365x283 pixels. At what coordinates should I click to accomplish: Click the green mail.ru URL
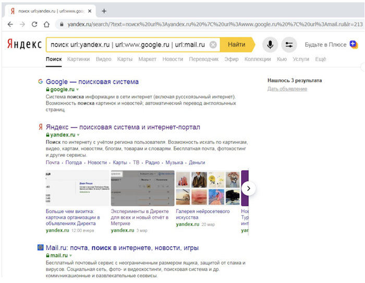59,255
